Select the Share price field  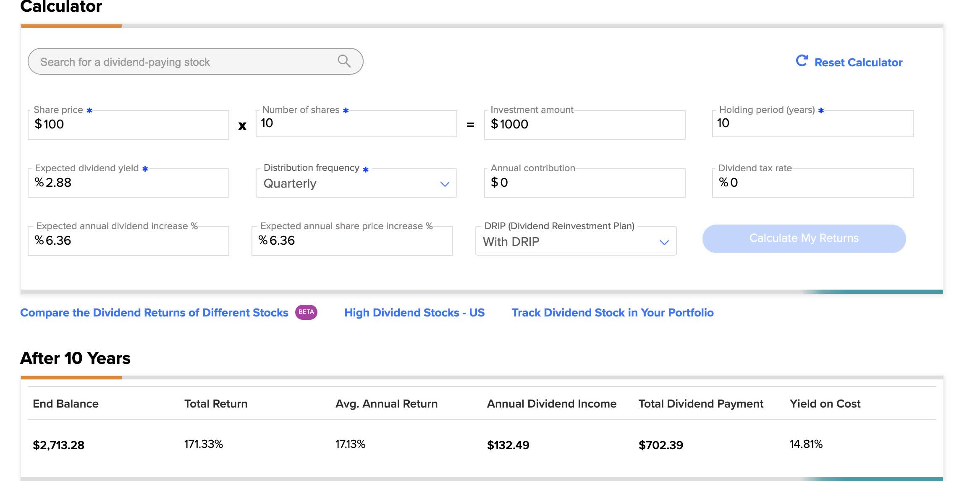tap(128, 125)
